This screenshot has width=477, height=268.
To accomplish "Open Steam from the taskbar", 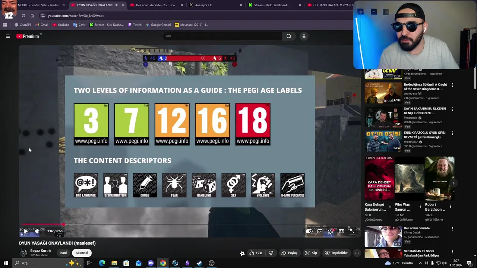I will coord(199,263).
